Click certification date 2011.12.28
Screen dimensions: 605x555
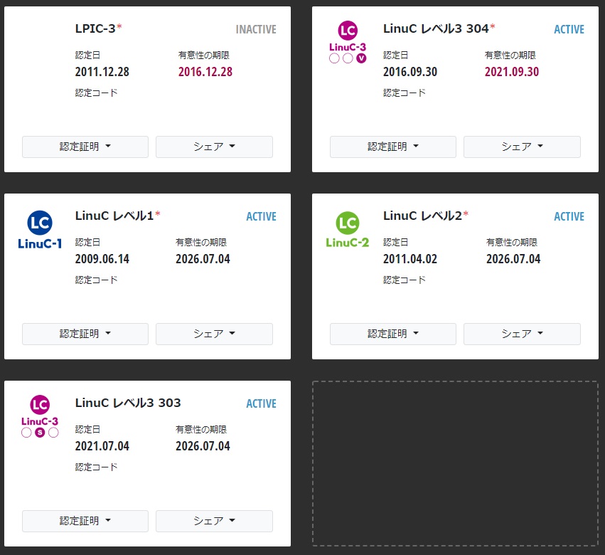[x=102, y=72]
